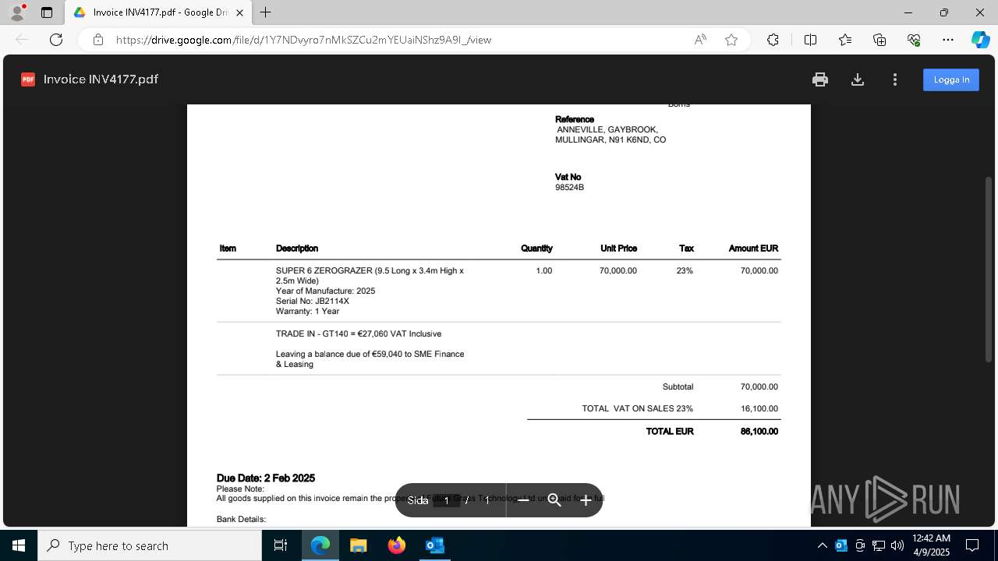This screenshot has width=998, height=561.
Task: Reset zoom using the magnifier icon
Action: tap(554, 500)
